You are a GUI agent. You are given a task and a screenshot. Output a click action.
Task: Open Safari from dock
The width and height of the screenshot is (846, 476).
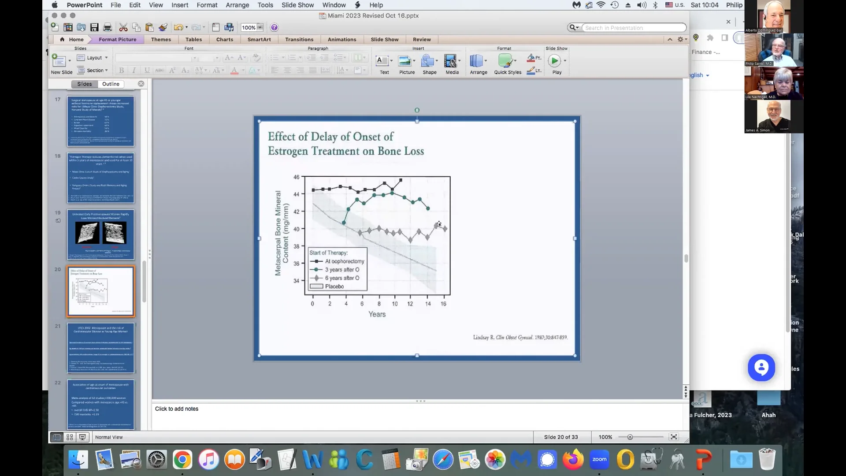443,460
